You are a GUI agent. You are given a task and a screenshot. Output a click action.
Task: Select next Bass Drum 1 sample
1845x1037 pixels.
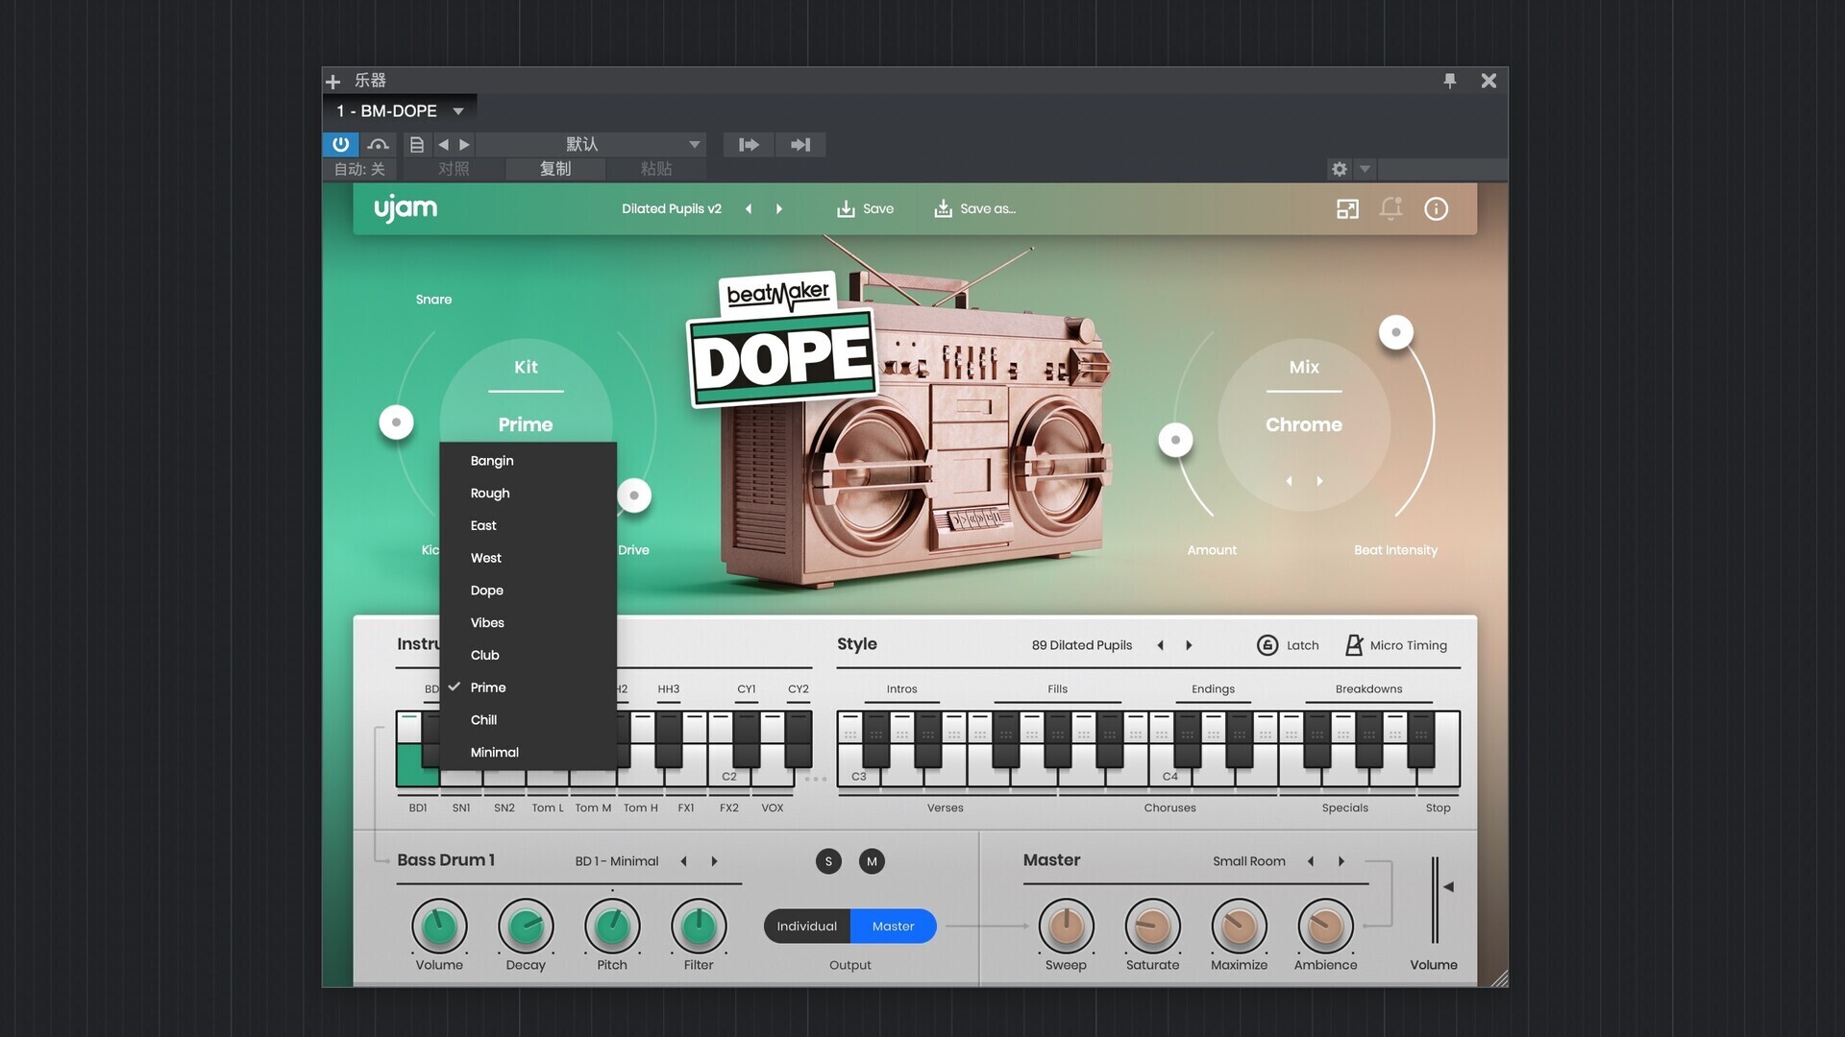click(714, 861)
